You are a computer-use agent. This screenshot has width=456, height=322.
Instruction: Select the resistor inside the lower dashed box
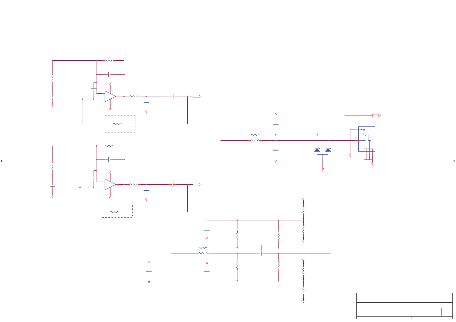115,212
